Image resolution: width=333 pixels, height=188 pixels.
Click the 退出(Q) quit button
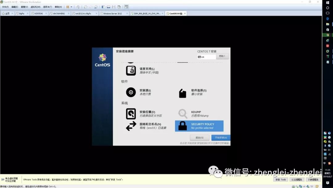[x=199, y=138]
